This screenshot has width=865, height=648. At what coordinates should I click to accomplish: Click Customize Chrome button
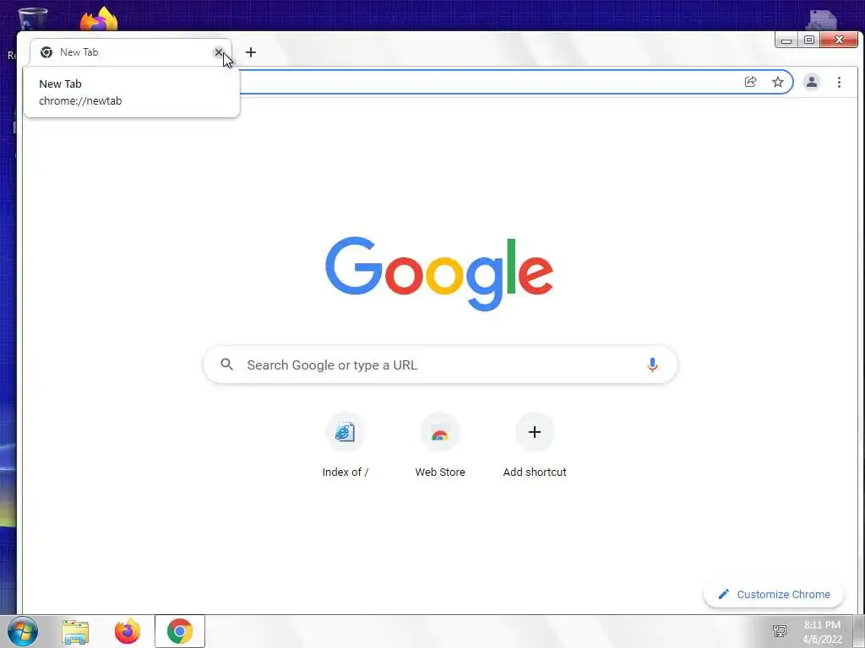pos(774,594)
